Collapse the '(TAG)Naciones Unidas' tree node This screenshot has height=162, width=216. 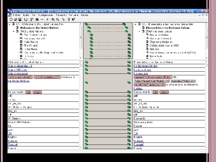pyautogui.click(x=139, y=31)
